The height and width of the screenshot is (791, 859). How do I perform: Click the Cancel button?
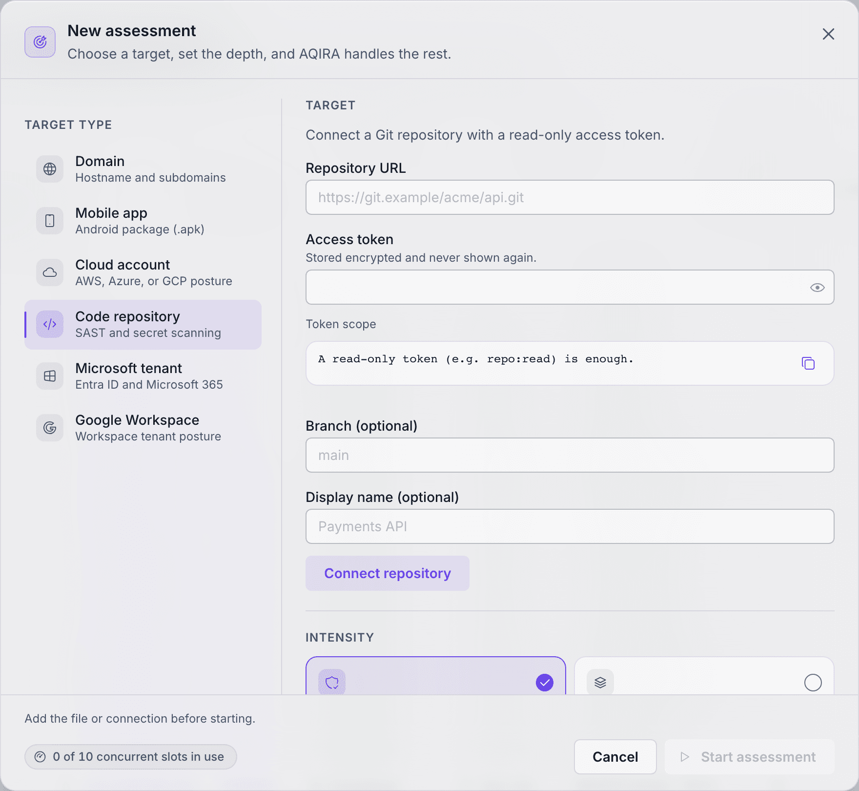click(x=615, y=757)
